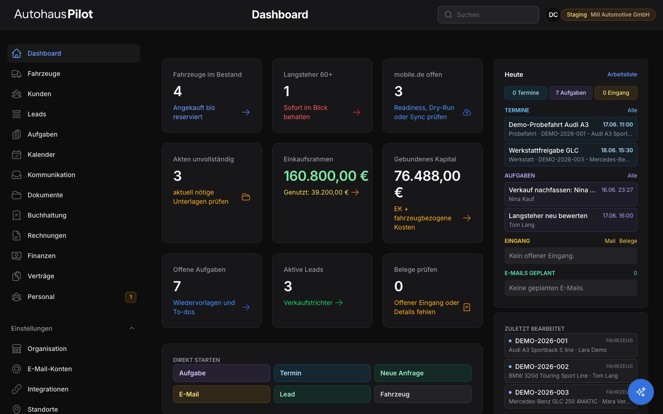Click the Lead quick start button
663x414 pixels.
[322, 394]
